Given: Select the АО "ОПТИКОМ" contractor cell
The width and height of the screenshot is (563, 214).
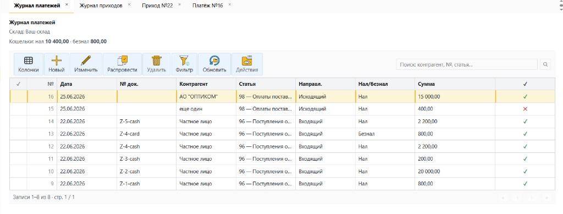Looking at the screenshot, I should 206,97.
